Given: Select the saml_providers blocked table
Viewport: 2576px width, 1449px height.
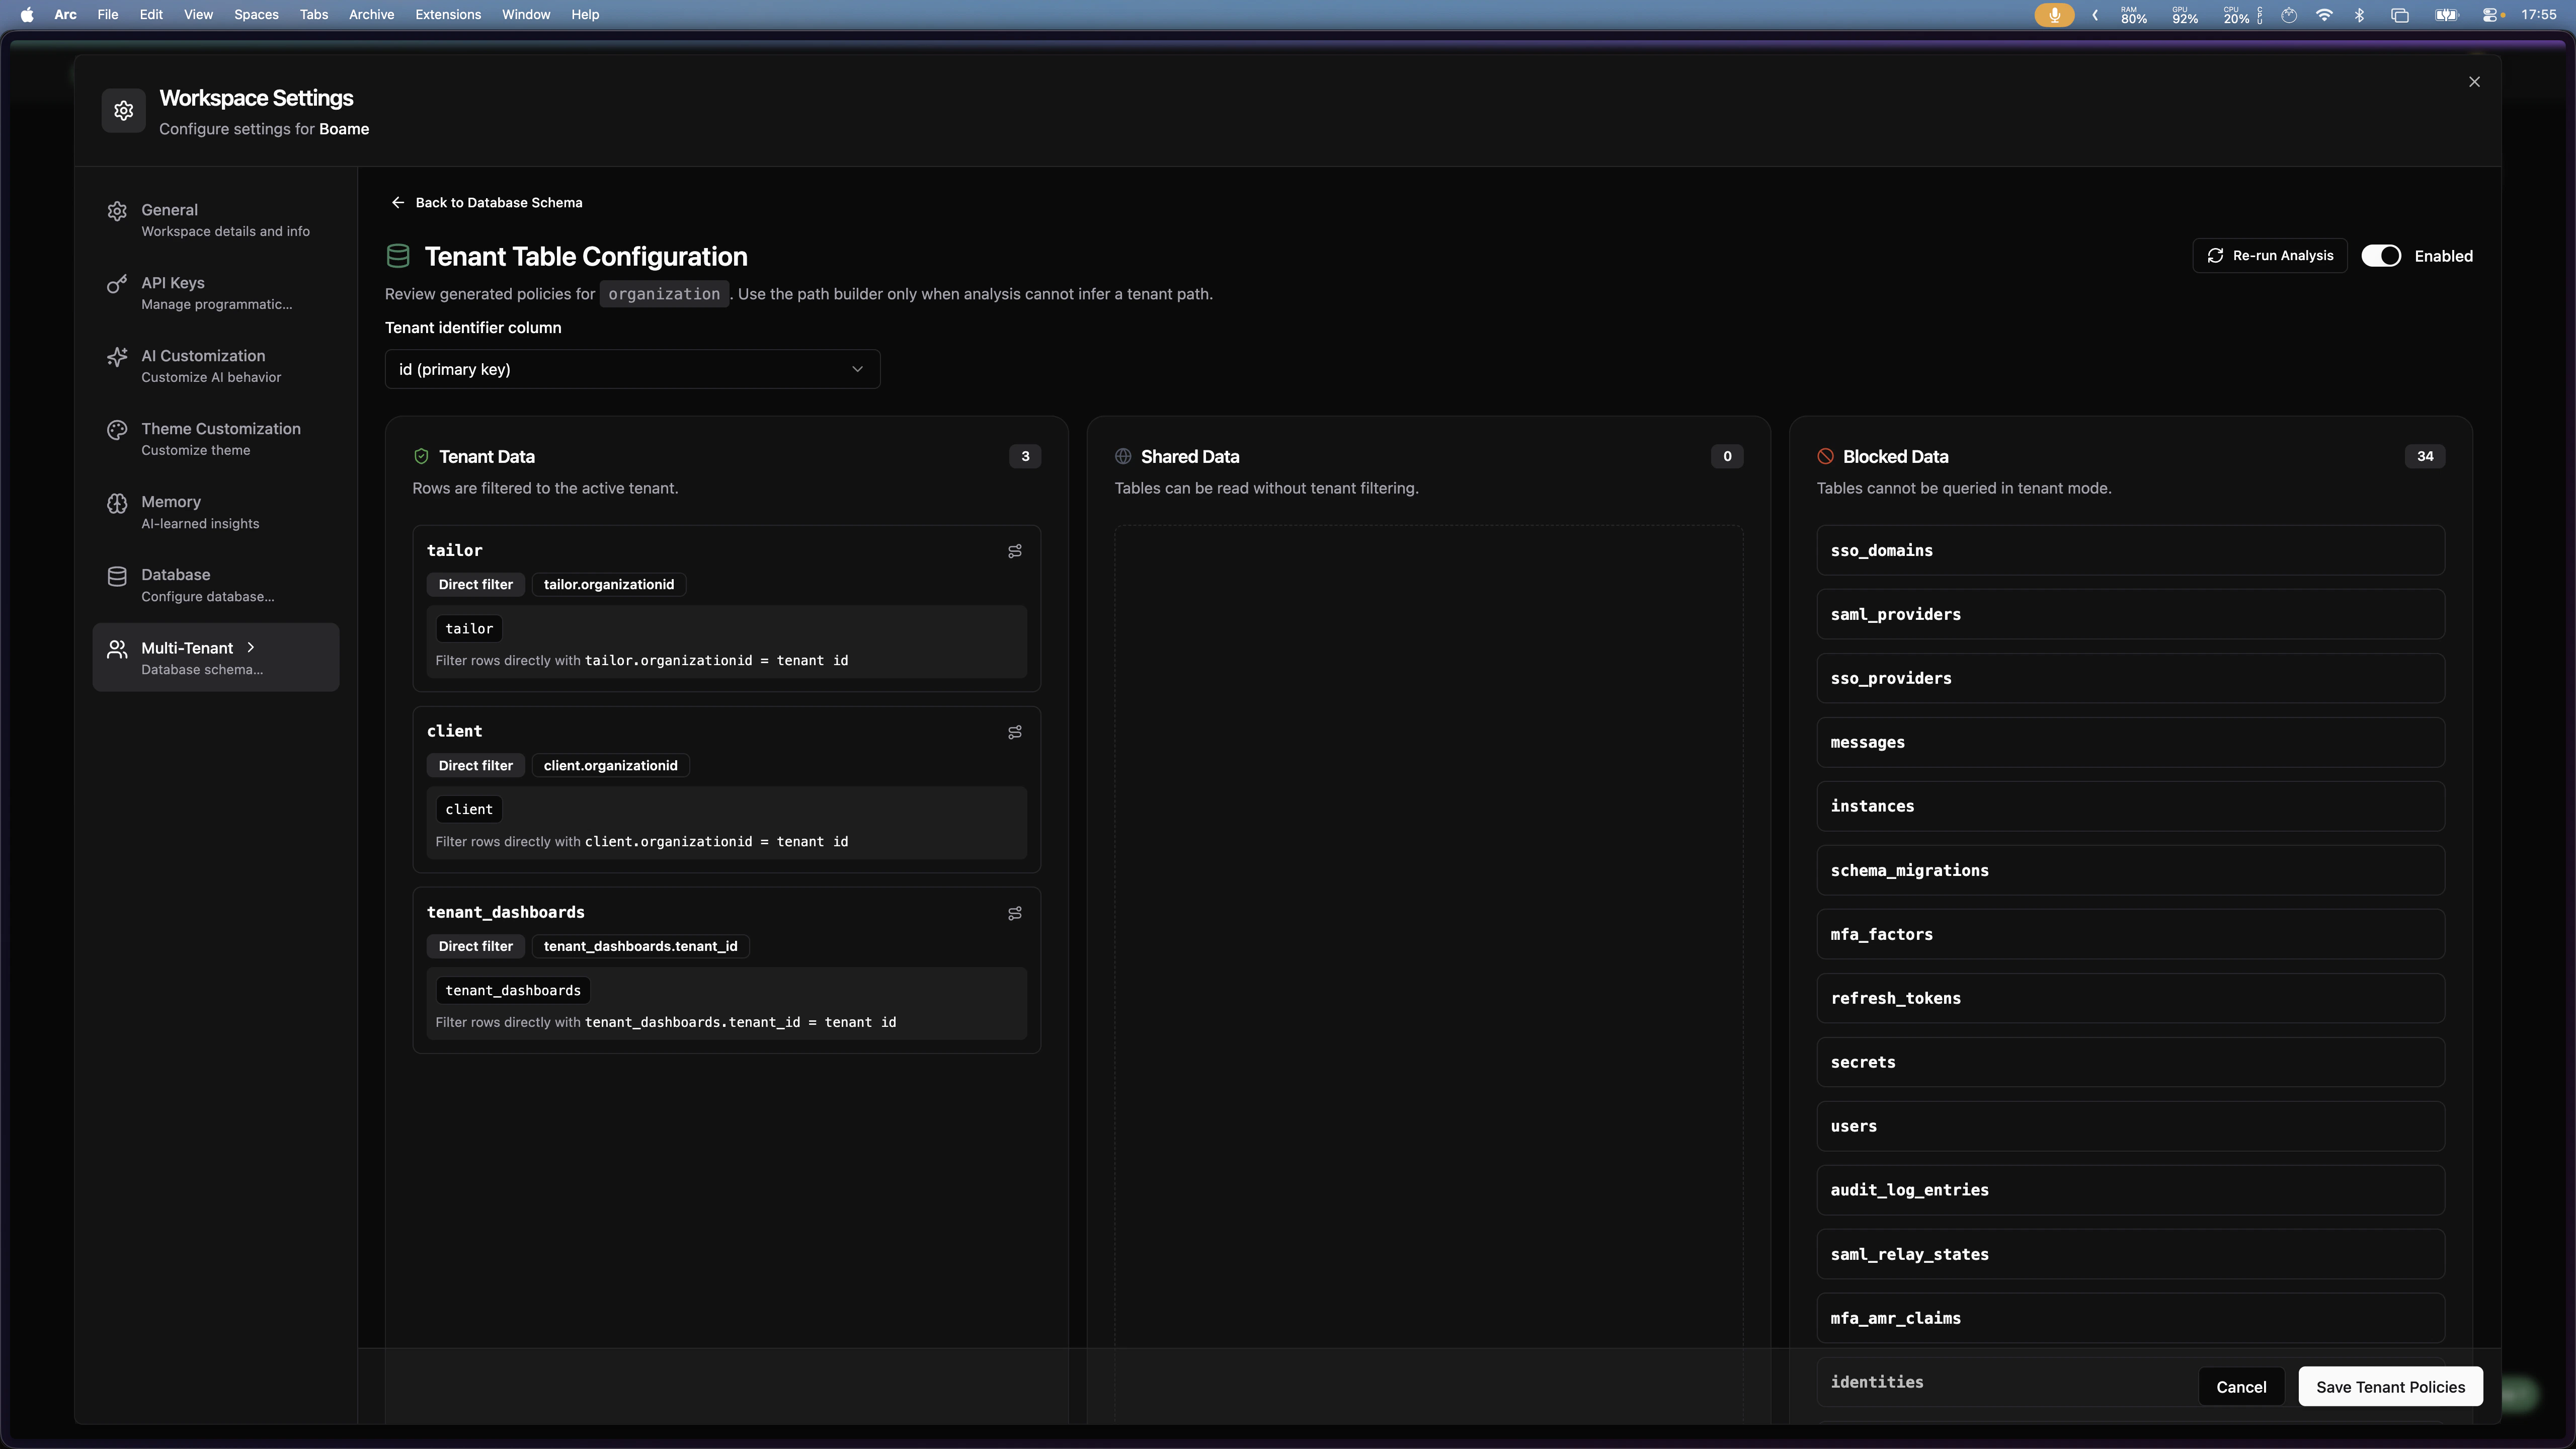Looking at the screenshot, I should pyautogui.click(x=2130, y=615).
